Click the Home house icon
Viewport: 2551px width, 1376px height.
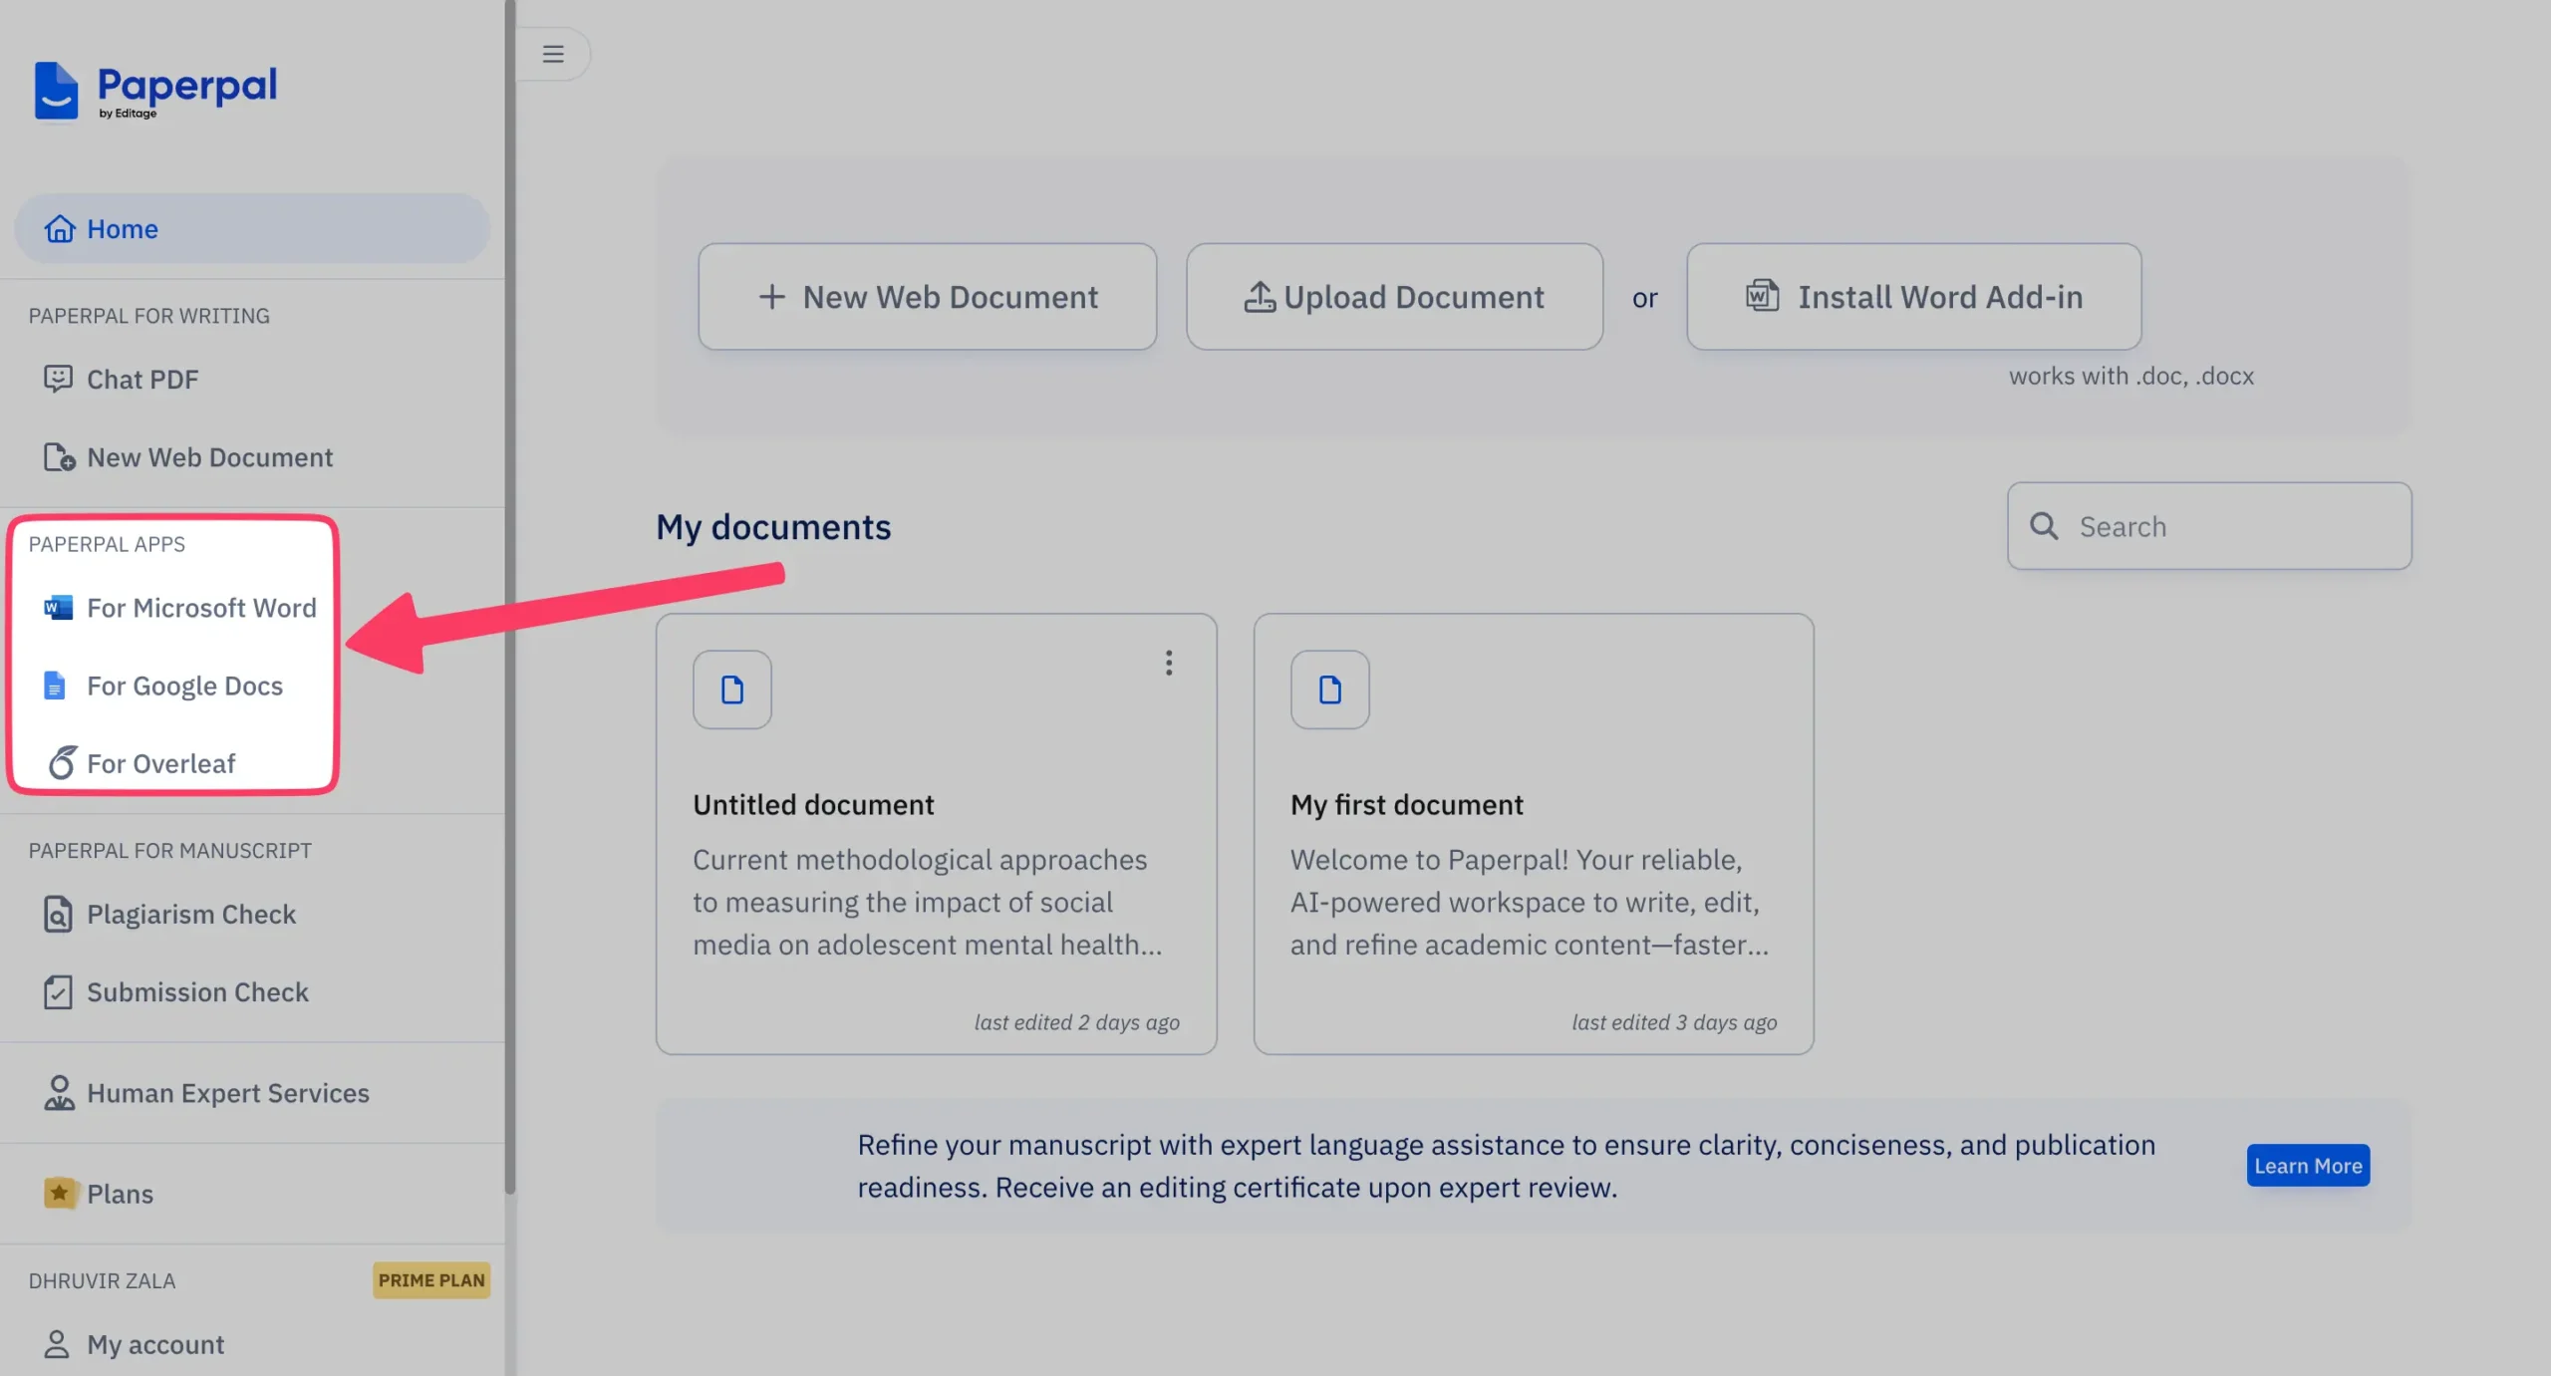pyautogui.click(x=60, y=229)
